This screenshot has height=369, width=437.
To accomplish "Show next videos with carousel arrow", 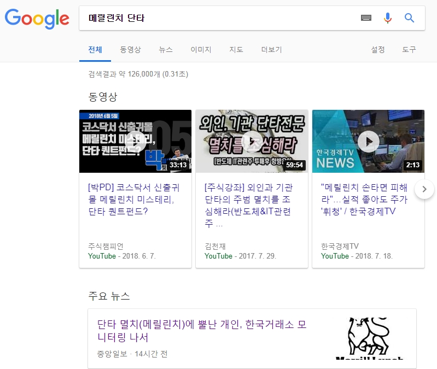I will [424, 190].
